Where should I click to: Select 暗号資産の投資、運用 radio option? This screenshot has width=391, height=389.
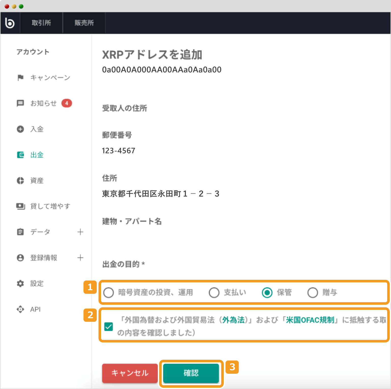point(109,293)
